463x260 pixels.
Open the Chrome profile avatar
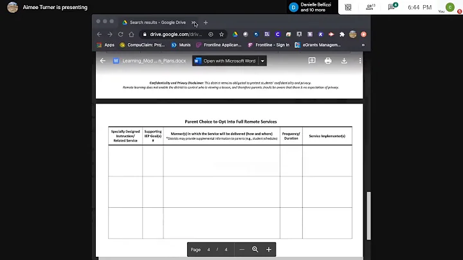(353, 34)
